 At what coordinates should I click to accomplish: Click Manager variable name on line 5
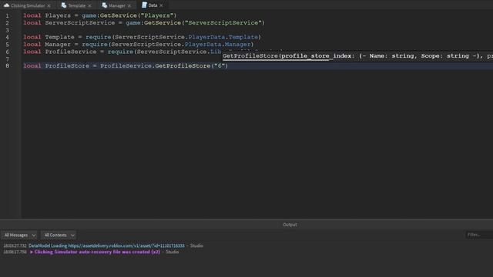[58, 45]
